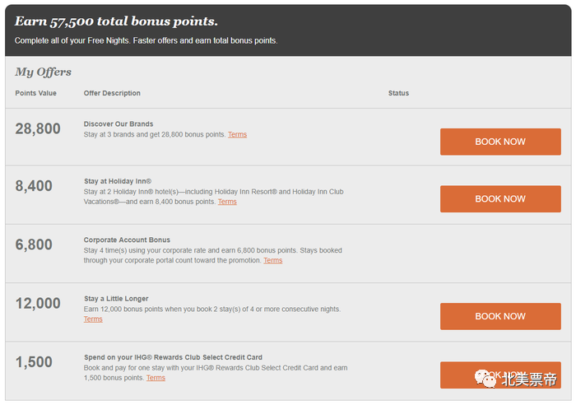Click BOOK NOW for Stay at Holiday Inn
This screenshot has height=405, width=576.
(x=500, y=199)
